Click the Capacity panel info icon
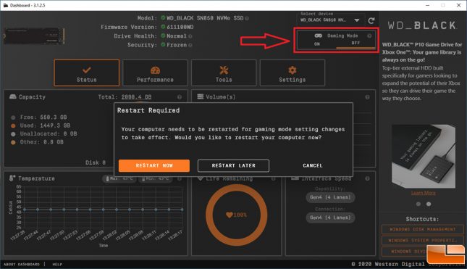467x269 pixels. 180,97
